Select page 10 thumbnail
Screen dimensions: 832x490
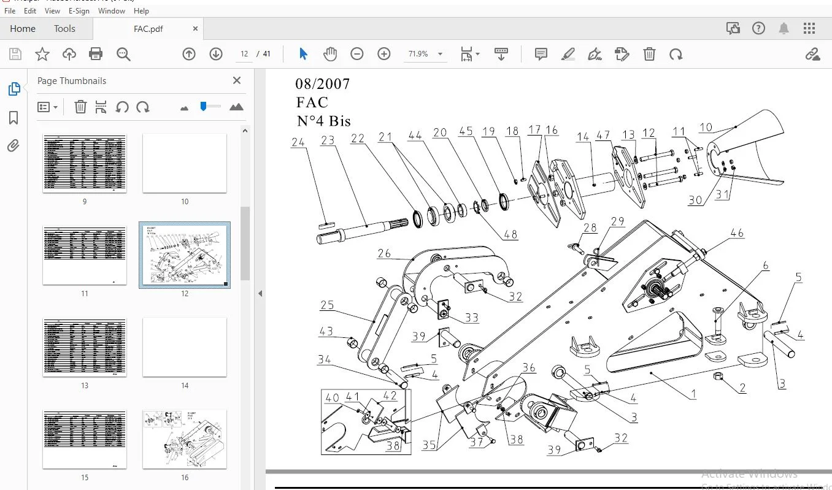(185, 164)
